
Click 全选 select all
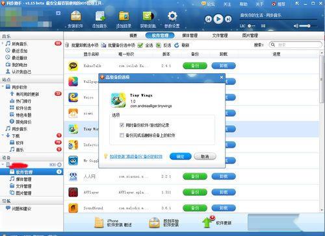point(146,45)
